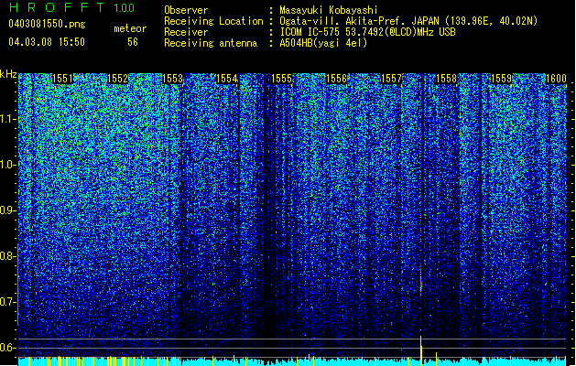The height and width of the screenshot is (366, 576).
Task: Click the 1554 time marker
Action: 227,79
